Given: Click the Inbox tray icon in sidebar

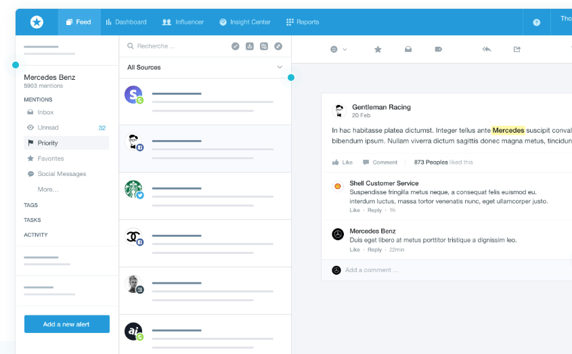Looking at the screenshot, I should pos(30,112).
